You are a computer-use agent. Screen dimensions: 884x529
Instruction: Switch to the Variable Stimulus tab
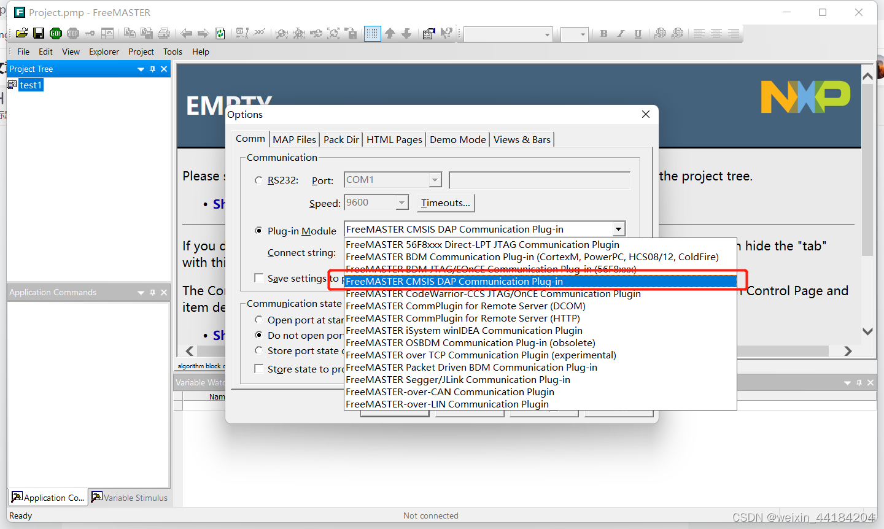click(x=130, y=497)
